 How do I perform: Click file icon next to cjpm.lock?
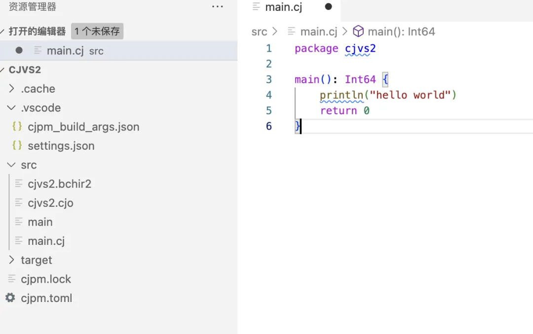[12, 279]
